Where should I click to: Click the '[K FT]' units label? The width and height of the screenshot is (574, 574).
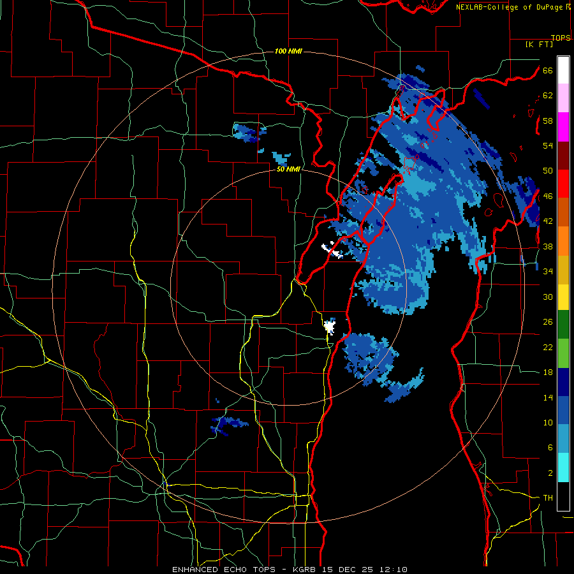pyautogui.click(x=539, y=44)
